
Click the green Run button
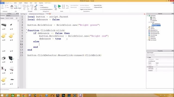(60, 7)
